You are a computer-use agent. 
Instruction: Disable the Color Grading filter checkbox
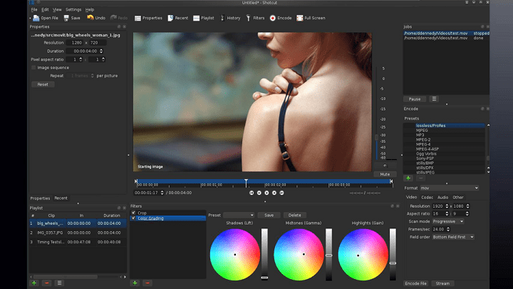(133, 218)
